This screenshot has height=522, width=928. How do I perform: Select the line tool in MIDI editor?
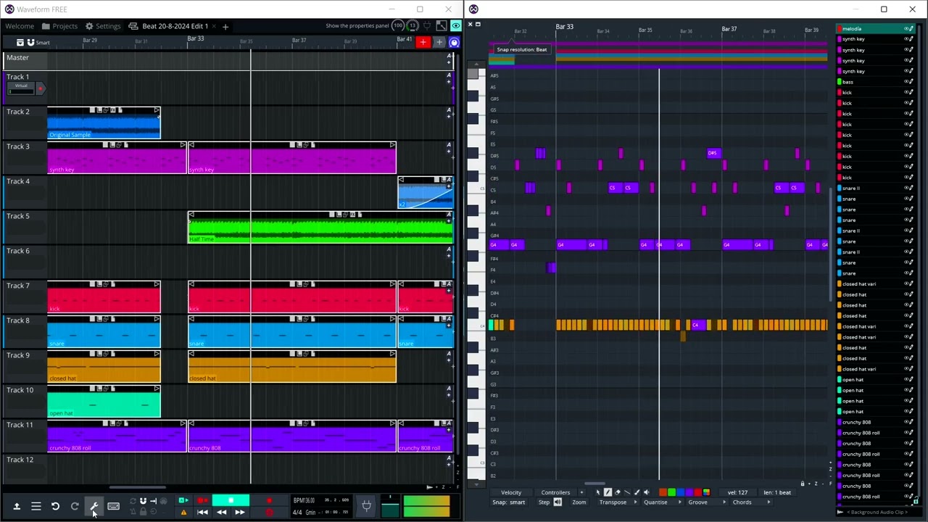tap(627, 493)
